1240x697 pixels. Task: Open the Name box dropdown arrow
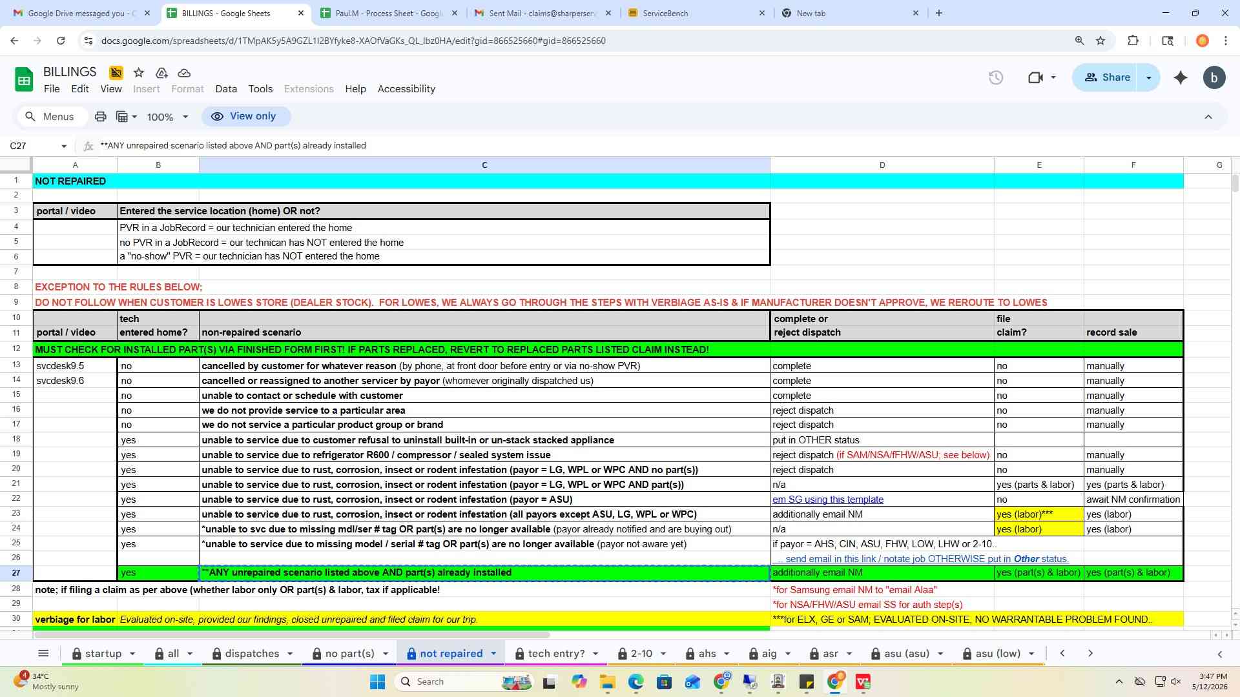coord(63,146)
